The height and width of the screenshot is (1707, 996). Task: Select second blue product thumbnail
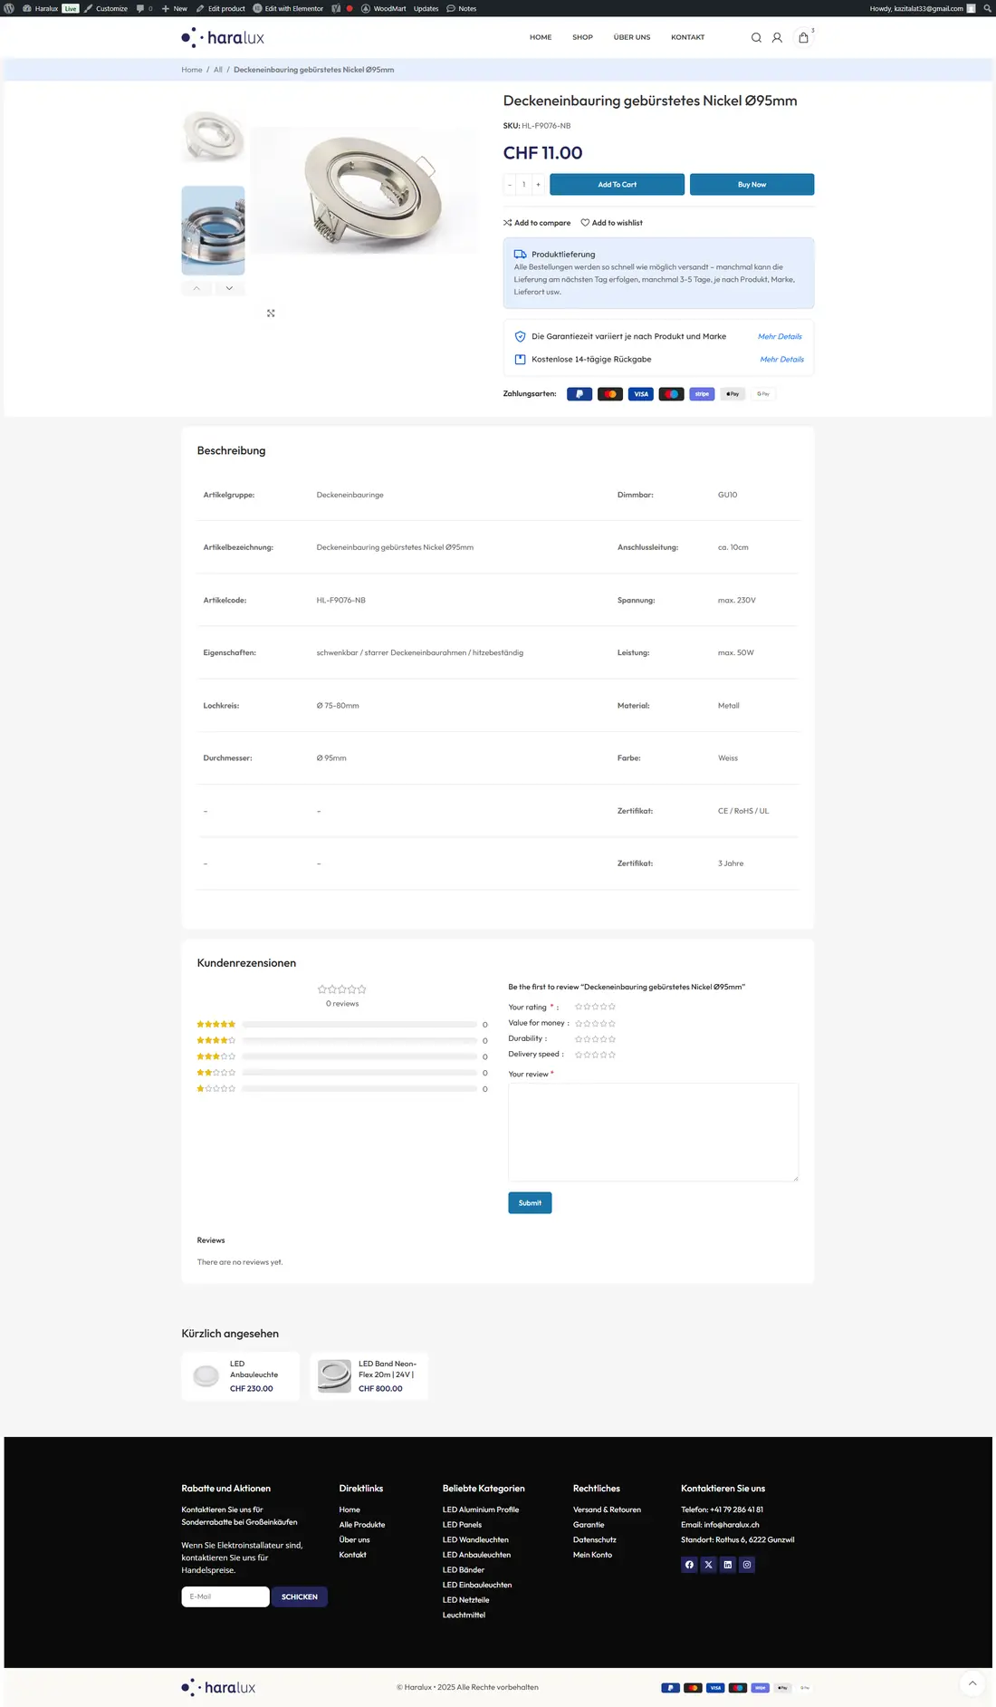(x=213, y=230)
